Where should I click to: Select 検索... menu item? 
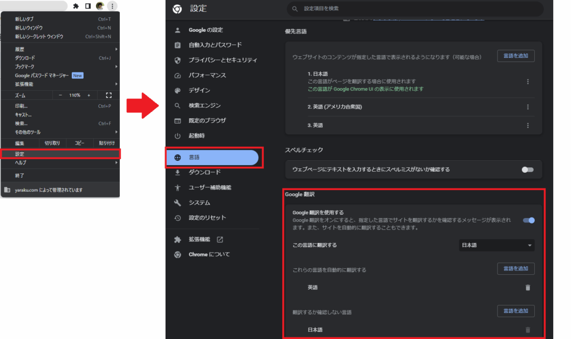click(x=60, y=123)
